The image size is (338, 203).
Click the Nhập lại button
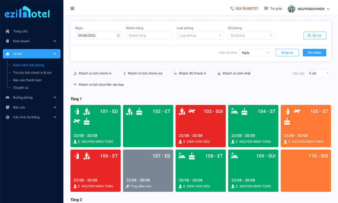pos(287,53)
